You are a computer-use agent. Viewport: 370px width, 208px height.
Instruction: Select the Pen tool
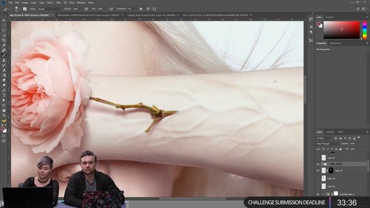4,90
